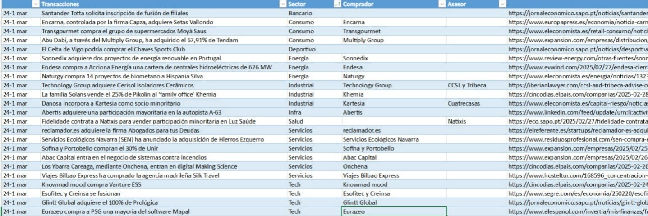Open the linkedin.com feed link for Abertis
Image resolution: width=648 pixels, height=216 pixels.
coord(578,112)
